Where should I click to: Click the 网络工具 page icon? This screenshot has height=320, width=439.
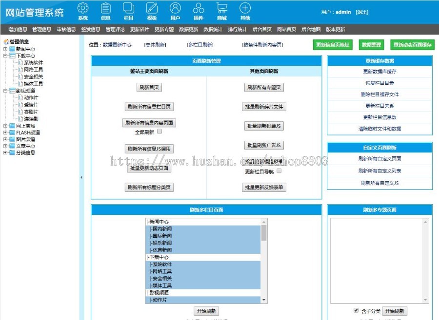(x=20, y=69)
